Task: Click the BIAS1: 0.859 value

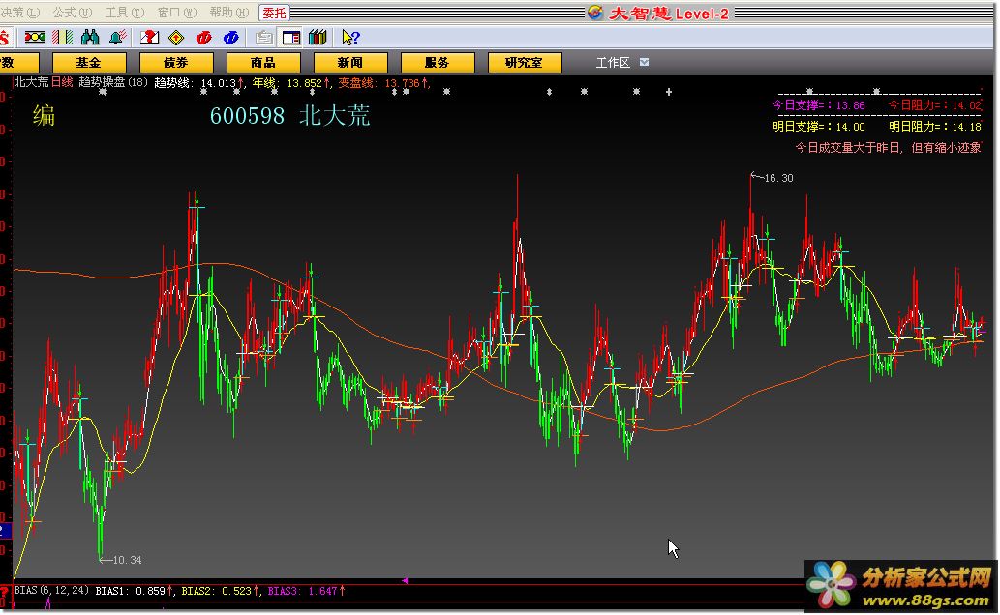Action: coord(135,591)
